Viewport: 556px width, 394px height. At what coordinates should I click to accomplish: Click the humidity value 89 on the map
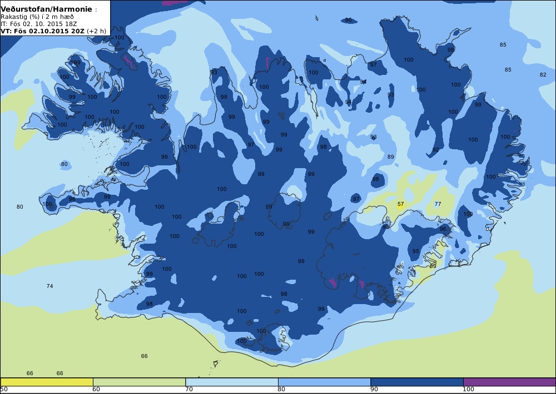click(x=391, y=157)
